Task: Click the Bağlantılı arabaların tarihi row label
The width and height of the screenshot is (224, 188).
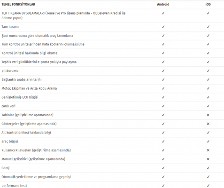Action: 22,79
